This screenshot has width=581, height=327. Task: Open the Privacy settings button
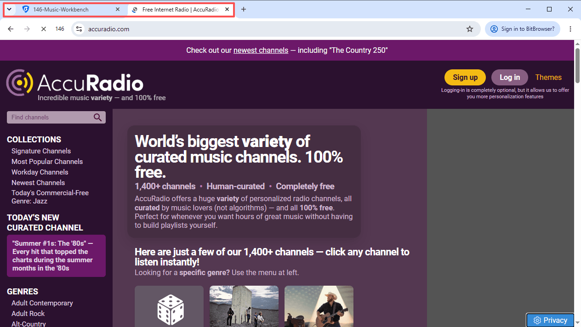tap(550, 320)
